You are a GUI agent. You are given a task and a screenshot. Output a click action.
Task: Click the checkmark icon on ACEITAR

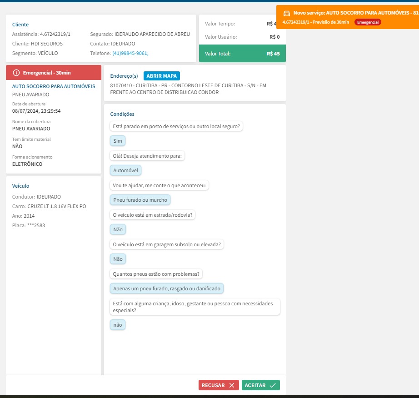(x=273, y=385)
